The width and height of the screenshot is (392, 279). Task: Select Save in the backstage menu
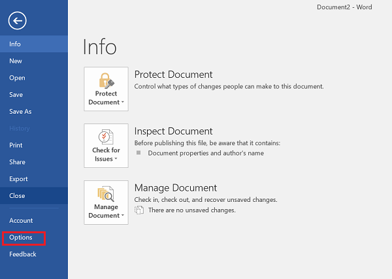(x=34, y=95)
